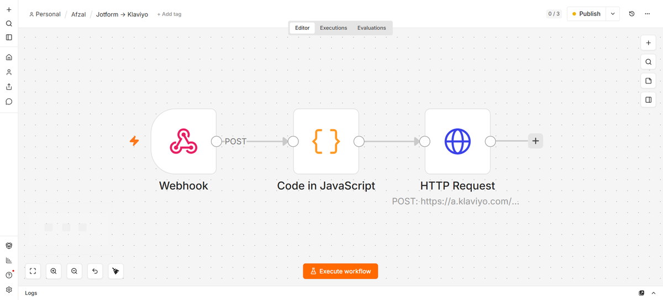The width and height of the screenshot is (663, 300).
Task: Click the POST connection label
Action: [235, 141]
